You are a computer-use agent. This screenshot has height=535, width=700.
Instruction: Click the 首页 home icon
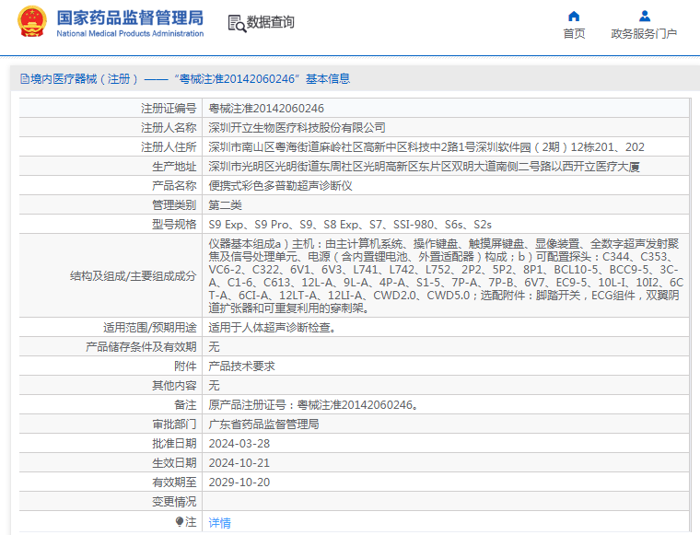(x=574, y=17)
